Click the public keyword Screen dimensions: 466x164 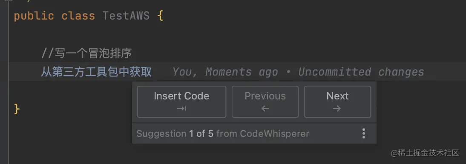pyautogui.click(x=34, y=16)
